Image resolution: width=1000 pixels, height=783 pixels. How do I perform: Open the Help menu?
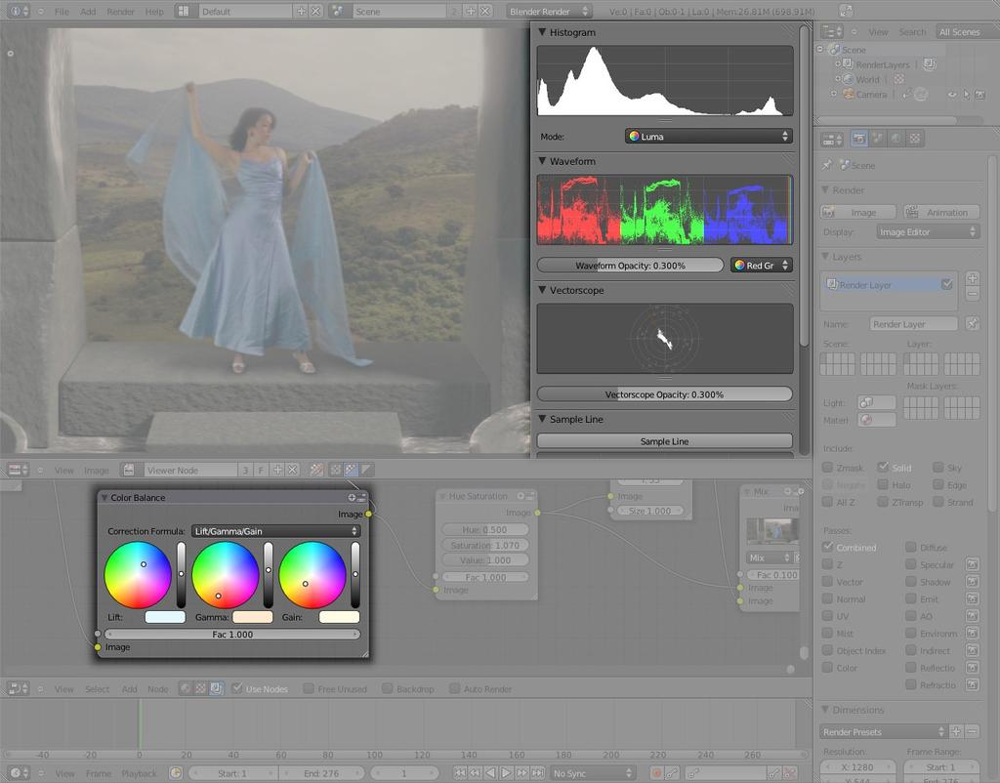[154, 12]
